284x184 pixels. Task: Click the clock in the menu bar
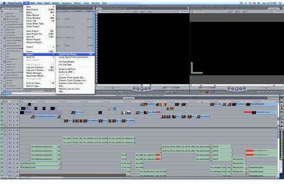(x=269, y=3)
